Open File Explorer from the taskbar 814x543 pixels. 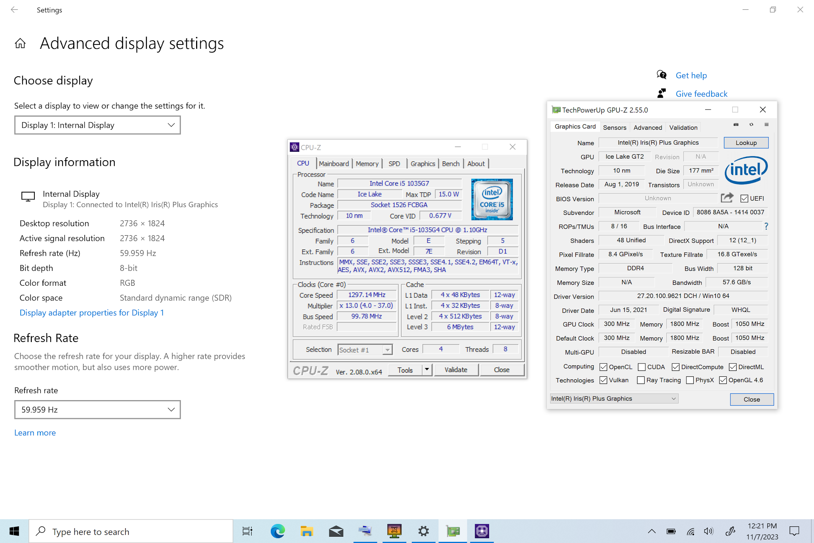(307, 531)
